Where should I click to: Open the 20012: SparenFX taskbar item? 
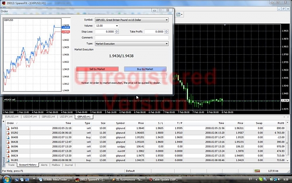click(91, 179)
